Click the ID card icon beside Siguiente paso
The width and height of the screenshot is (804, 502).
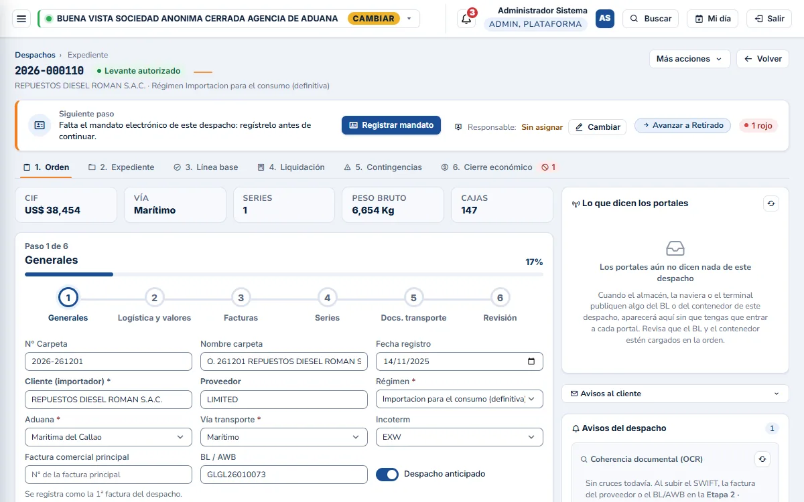point(40,125)
